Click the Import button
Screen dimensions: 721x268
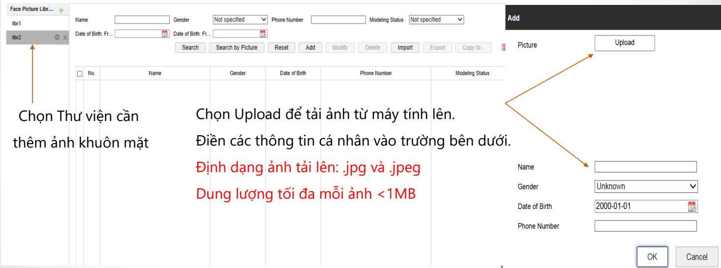click(405, 48)
